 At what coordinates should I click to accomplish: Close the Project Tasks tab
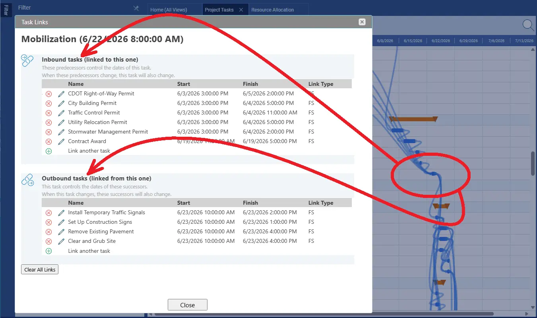click(x=241, y=10)
